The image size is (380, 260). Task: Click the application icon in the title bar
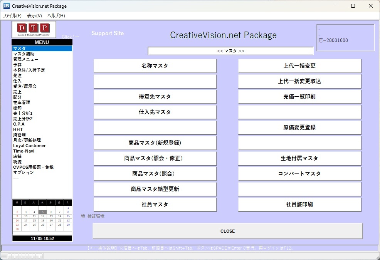(6, 6)
